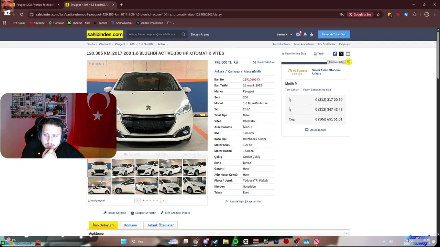Viewport: 440px width, 247px height.
Task: Click Peugeot in breadcrumb trail
Action: pyautogui.click(x=120, y=44)
